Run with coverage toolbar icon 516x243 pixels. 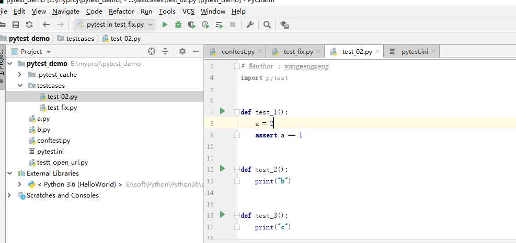coord(192,25)
